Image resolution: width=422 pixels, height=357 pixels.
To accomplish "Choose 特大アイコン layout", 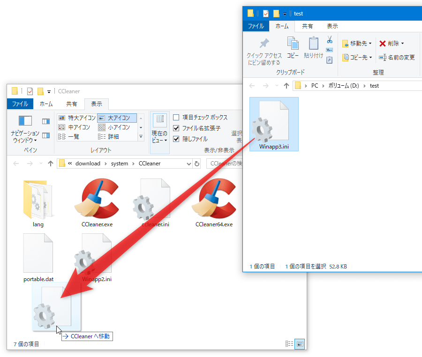I will tap(77, 118).
